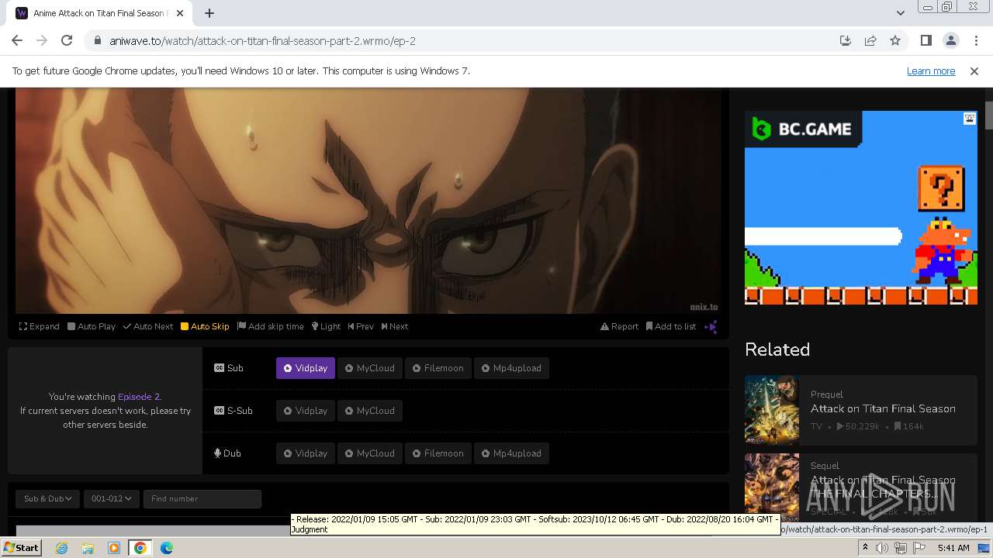Click the address bar URL
993x558 pixels.
click(262, 40)
